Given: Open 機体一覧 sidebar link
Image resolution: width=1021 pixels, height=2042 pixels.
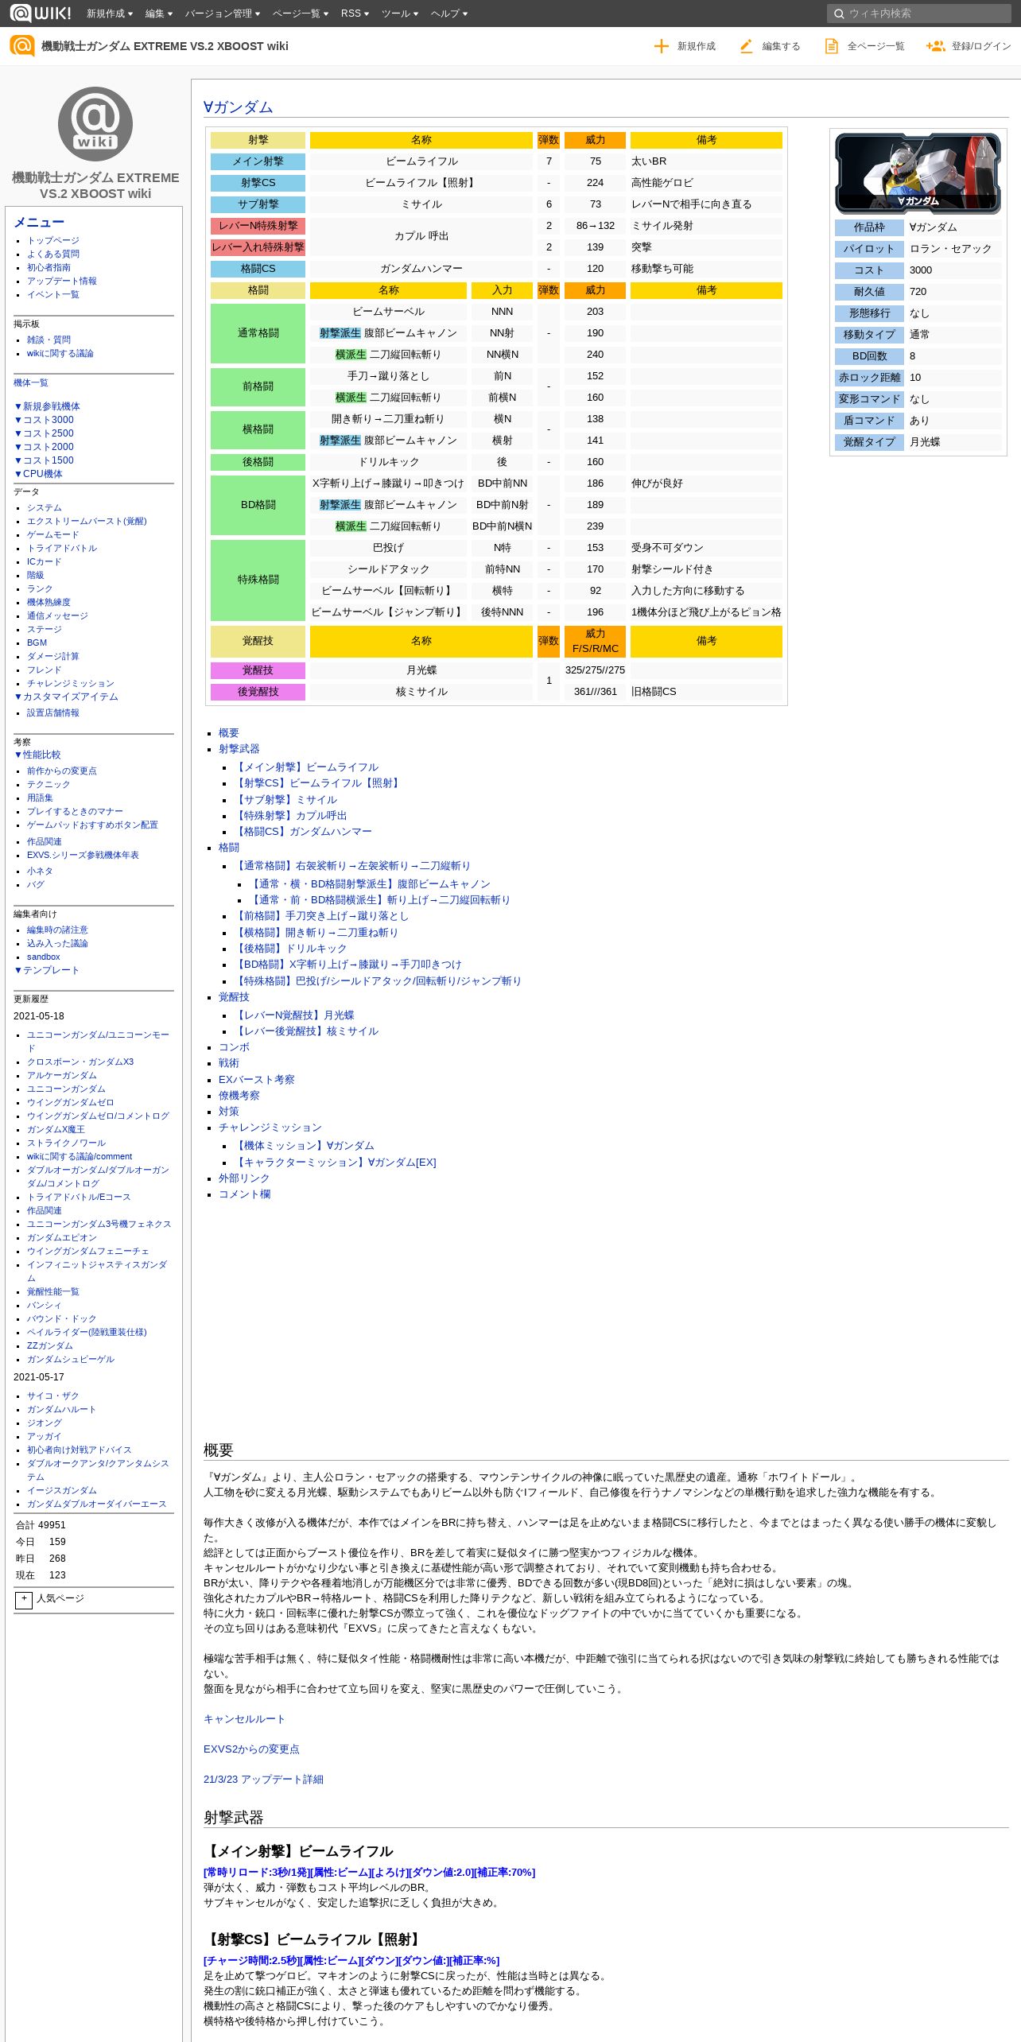Looking at the screenshot, I should (x=31, y=382).
